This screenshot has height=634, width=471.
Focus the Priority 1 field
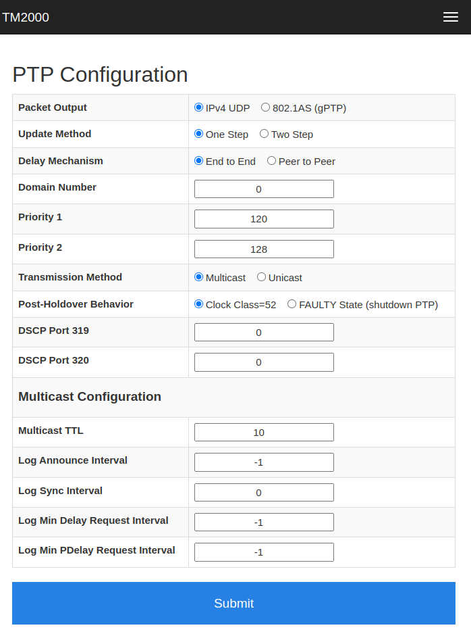pos(264,219)
